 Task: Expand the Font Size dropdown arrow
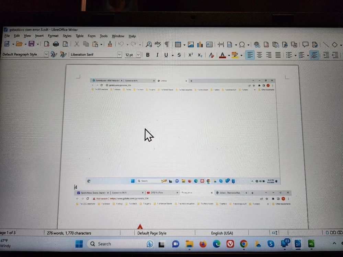pos(138,55)
